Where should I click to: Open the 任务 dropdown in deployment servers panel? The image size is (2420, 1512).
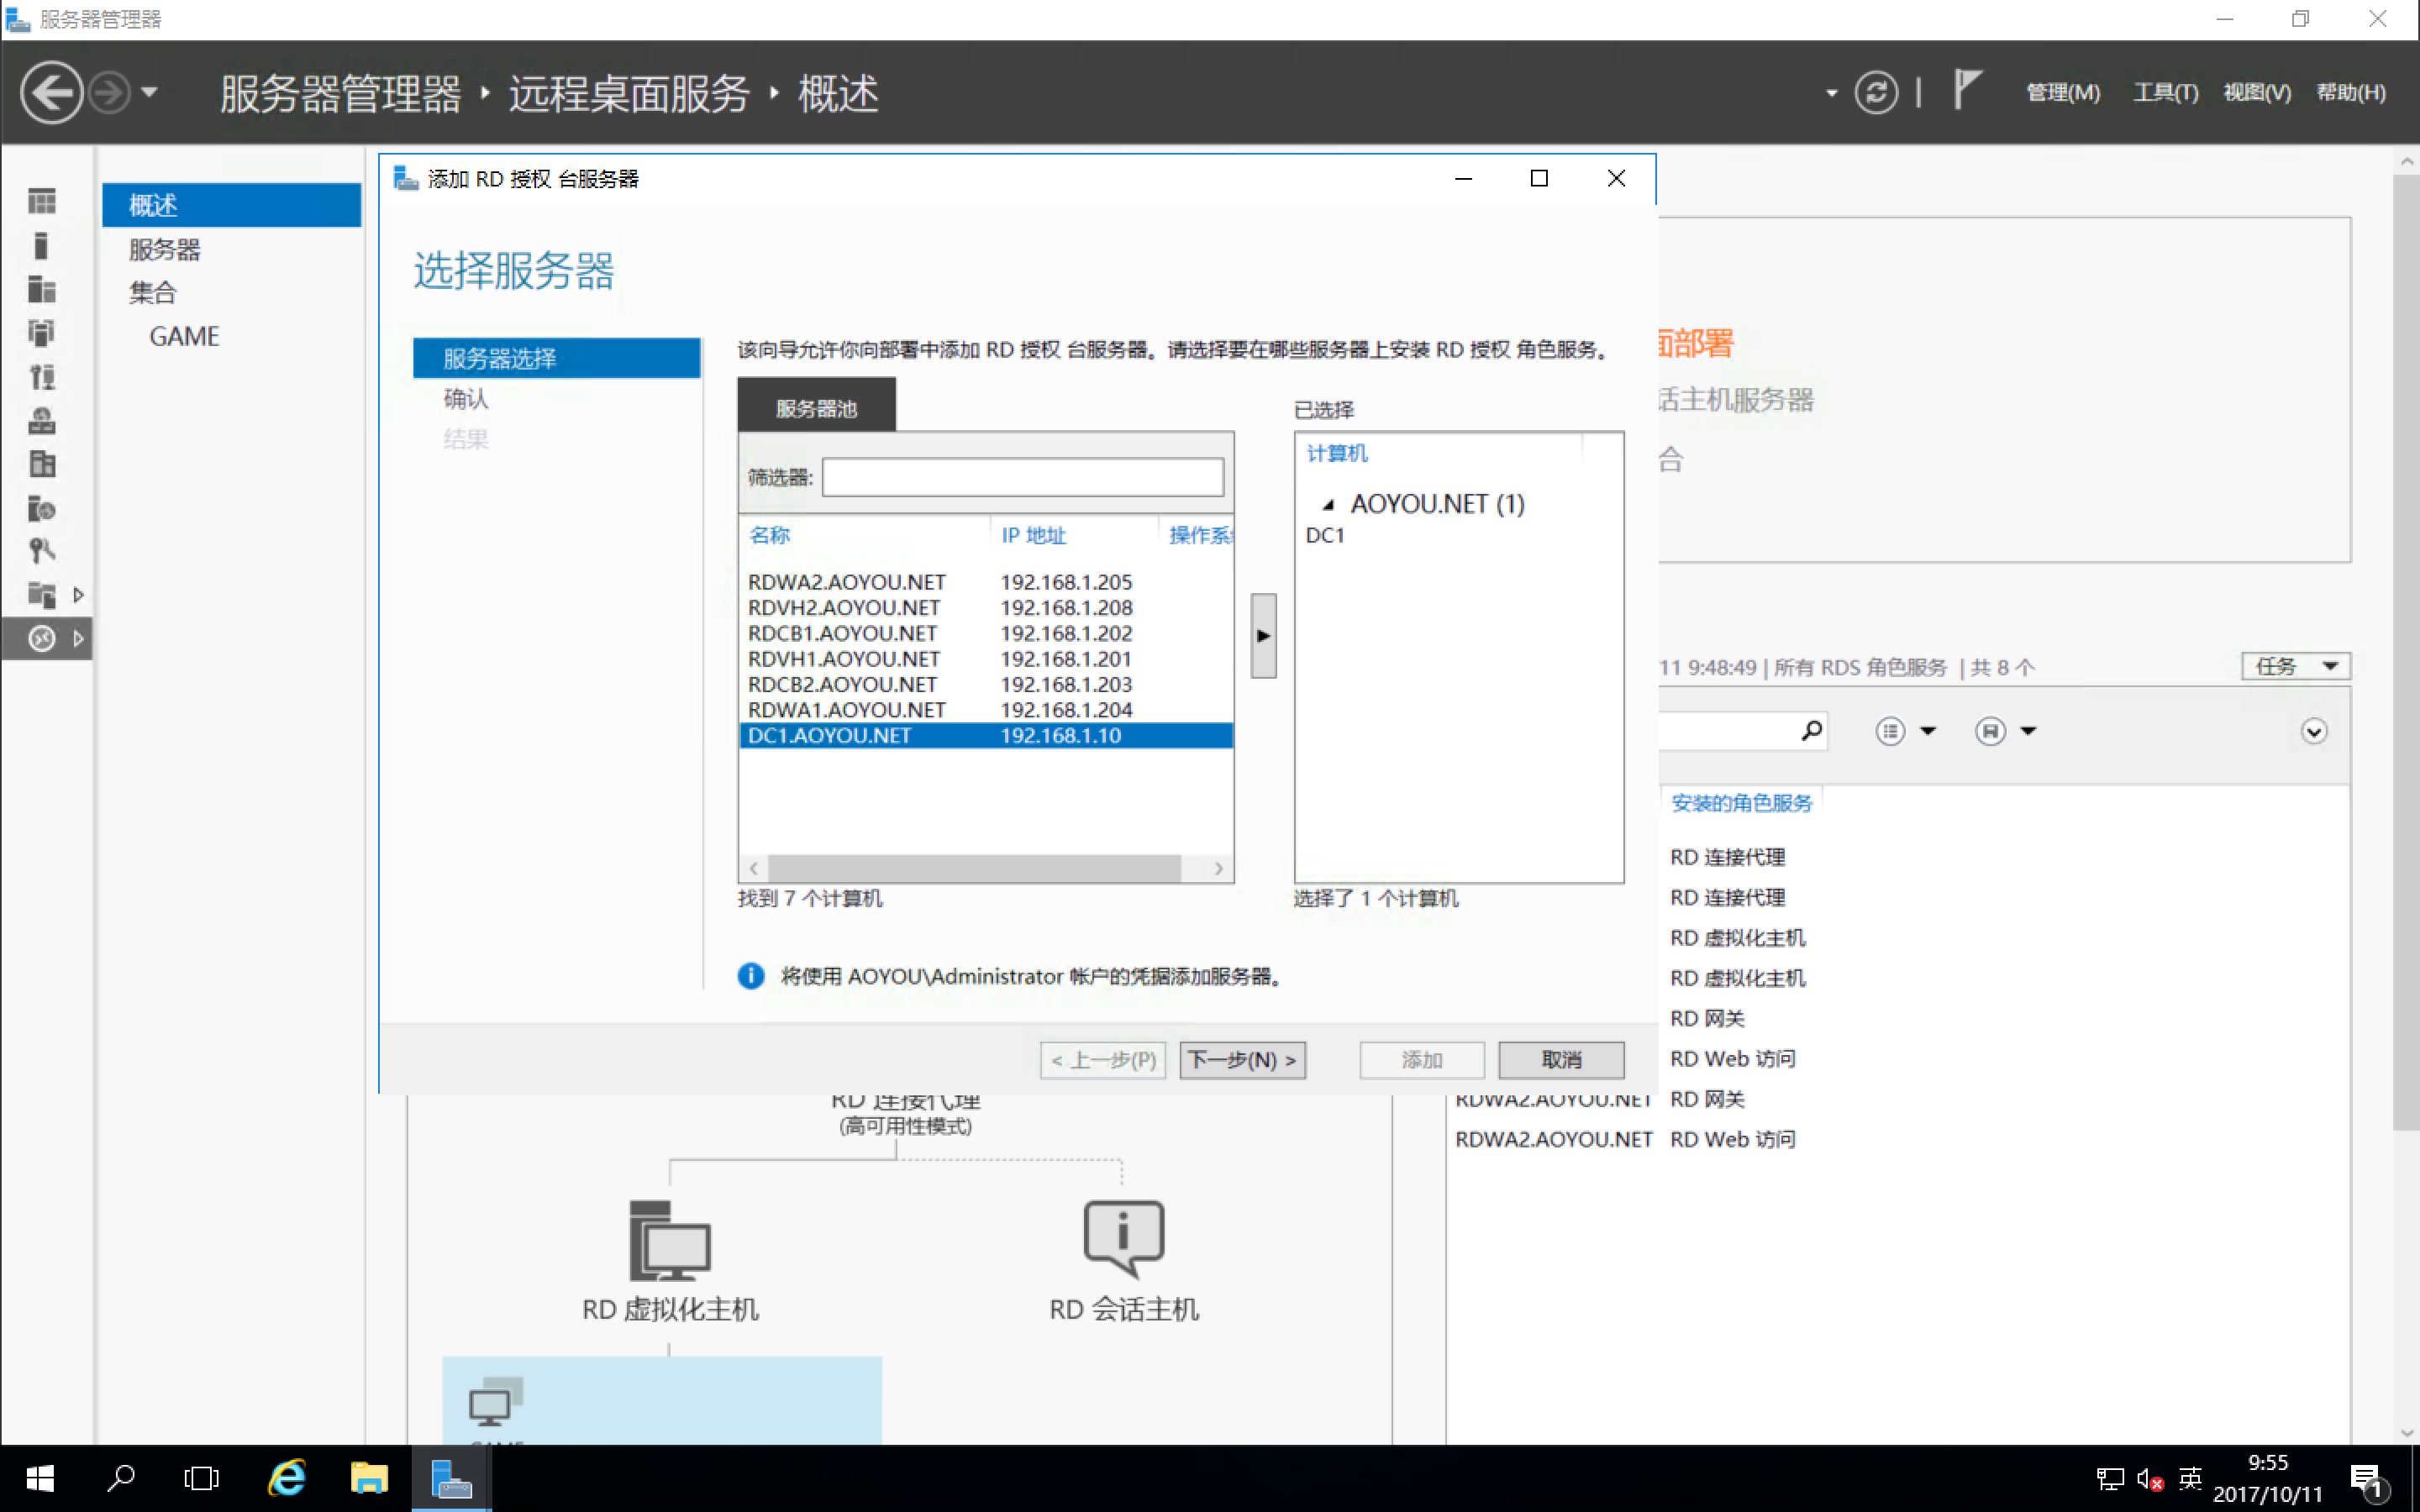coord(2295,666)
